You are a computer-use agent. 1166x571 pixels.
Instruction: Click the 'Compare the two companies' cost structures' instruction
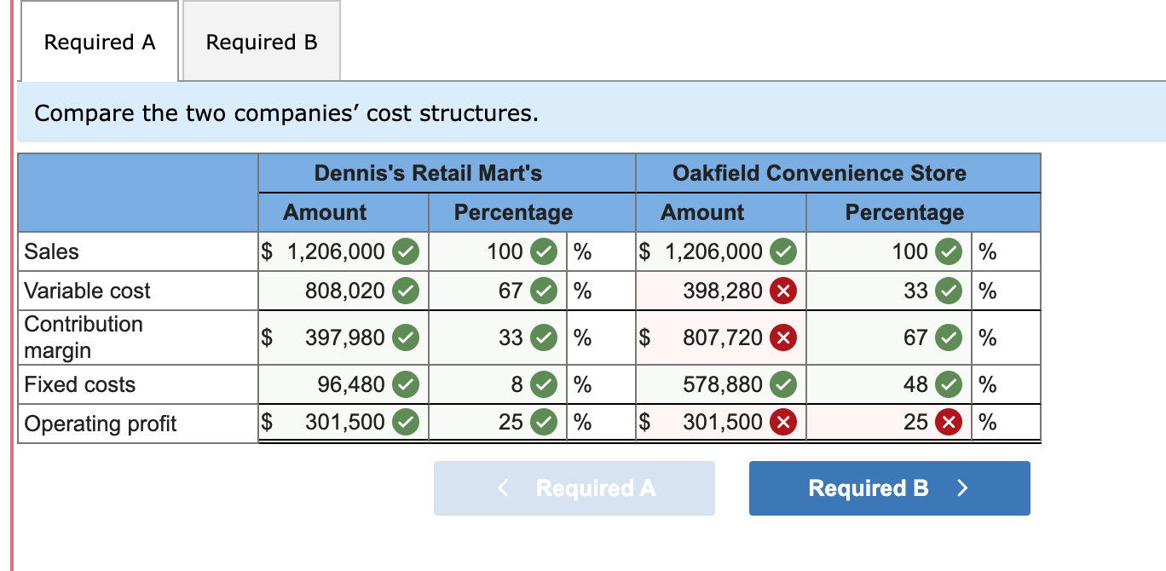coord(286,112)
